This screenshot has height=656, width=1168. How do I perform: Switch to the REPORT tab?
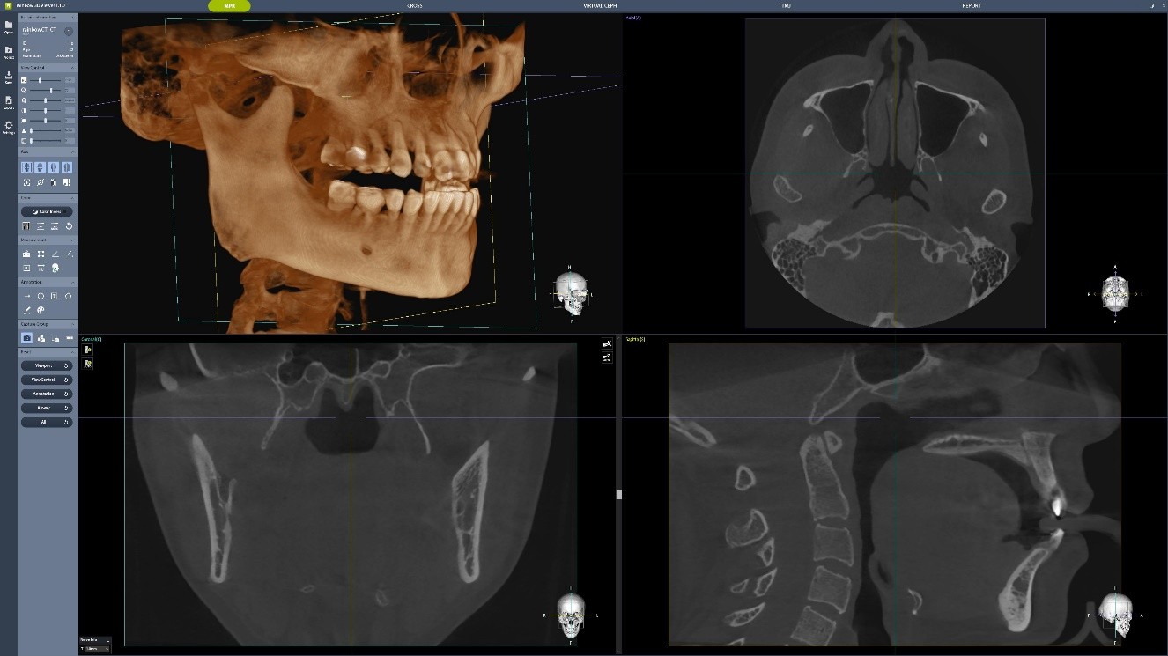tap(972, 5)
